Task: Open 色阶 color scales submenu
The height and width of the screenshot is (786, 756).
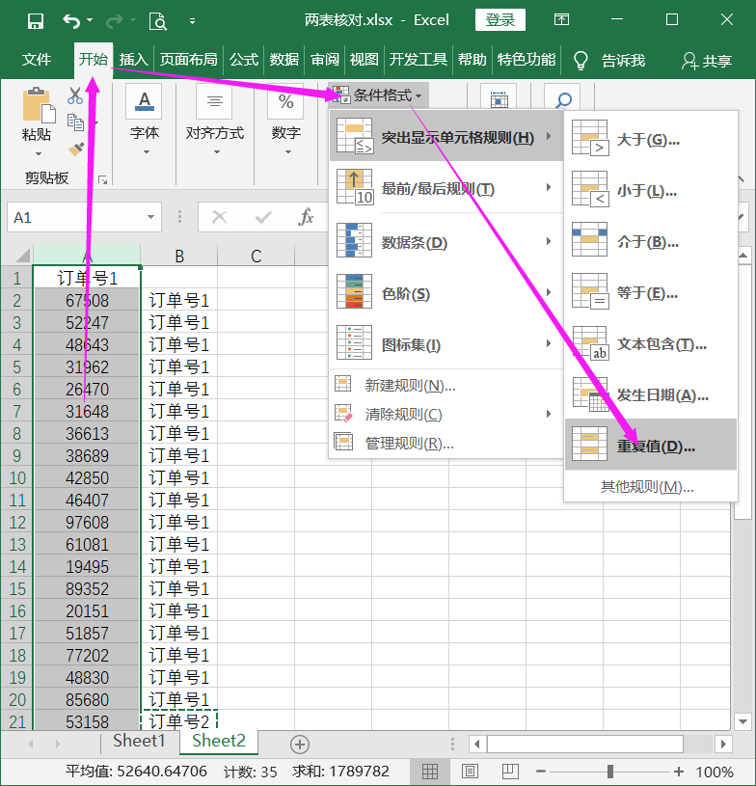Action: (446, 293)
